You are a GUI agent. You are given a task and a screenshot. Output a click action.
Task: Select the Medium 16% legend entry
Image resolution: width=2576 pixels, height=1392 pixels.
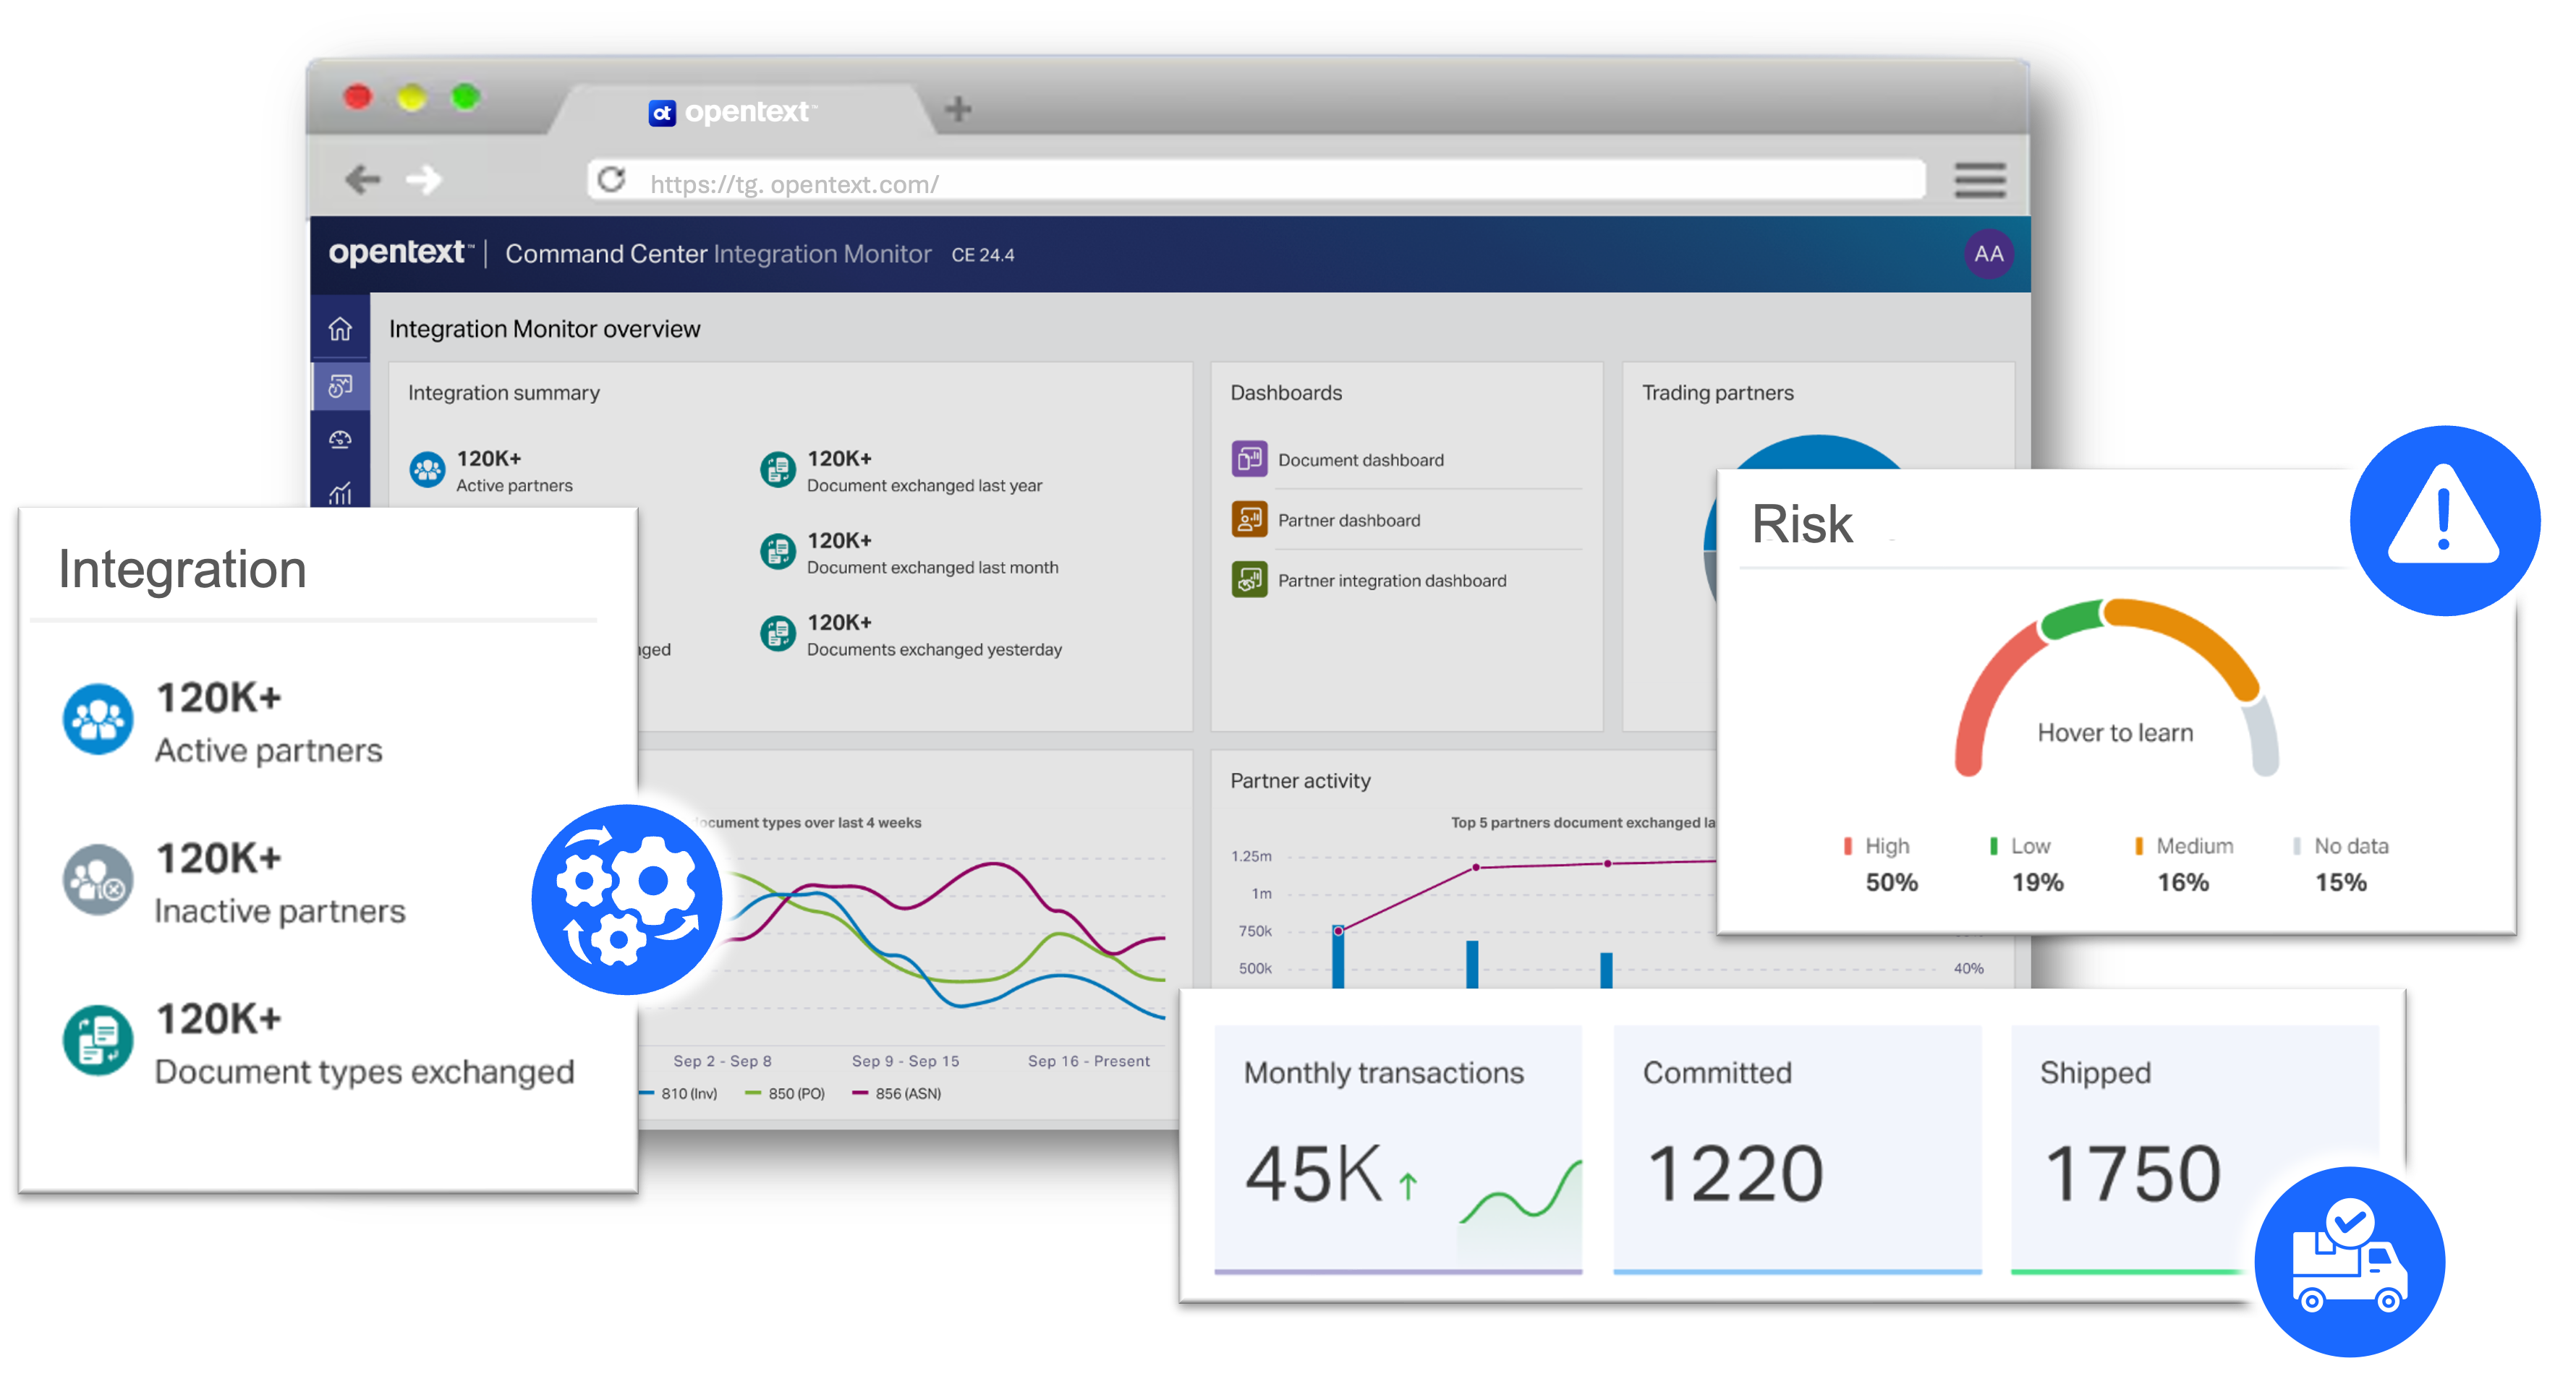[2183, 864]
